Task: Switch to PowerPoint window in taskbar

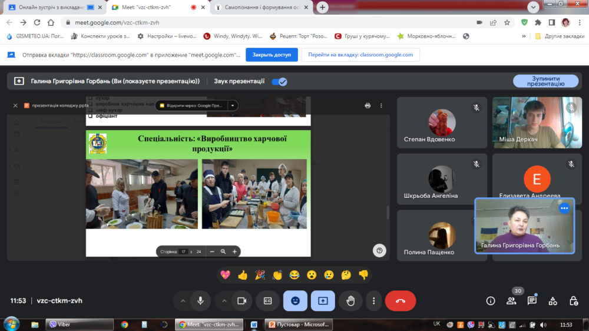Action: point(299,325)
